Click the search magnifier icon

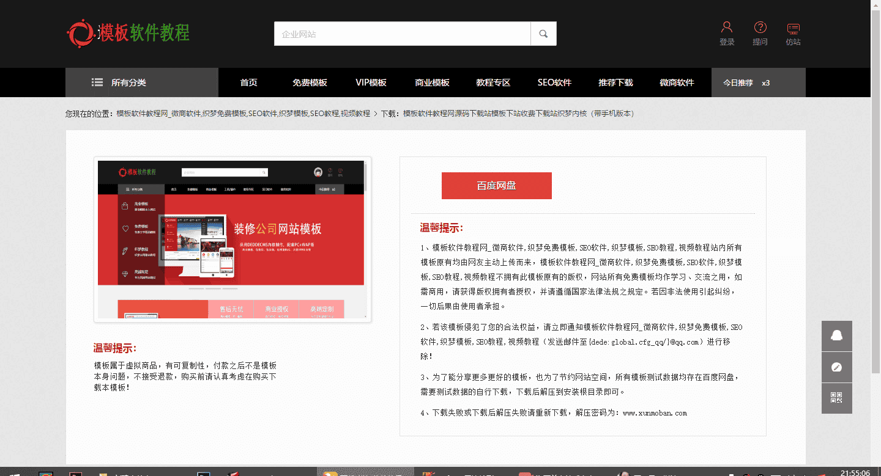click(543, 33)
